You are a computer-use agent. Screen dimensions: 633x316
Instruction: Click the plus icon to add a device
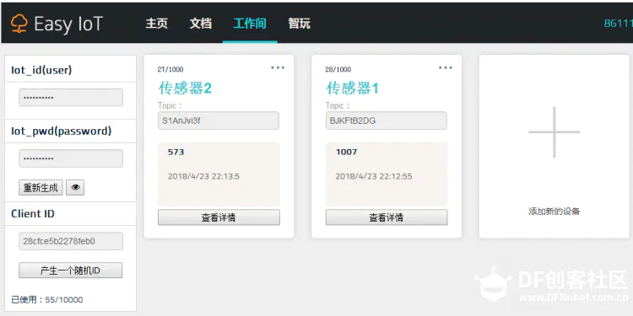555,131
